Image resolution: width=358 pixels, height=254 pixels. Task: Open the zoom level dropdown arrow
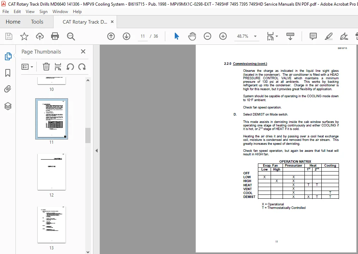click(255, 36)
